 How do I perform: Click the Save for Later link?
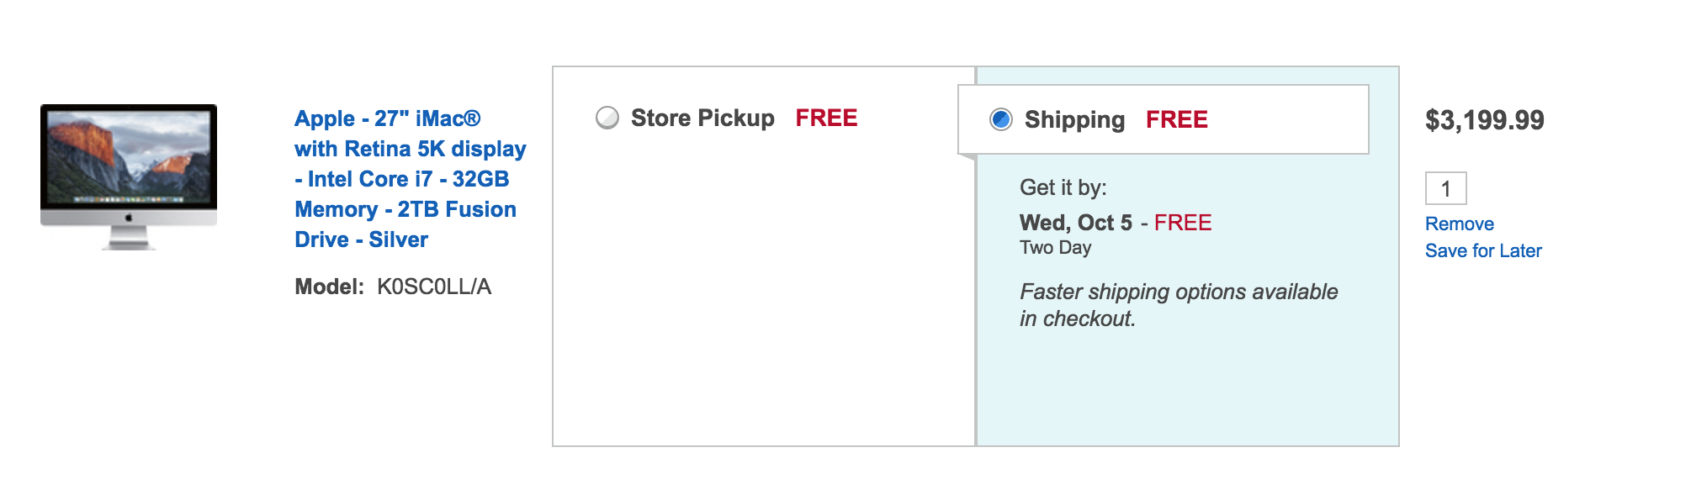(1483, 250)
